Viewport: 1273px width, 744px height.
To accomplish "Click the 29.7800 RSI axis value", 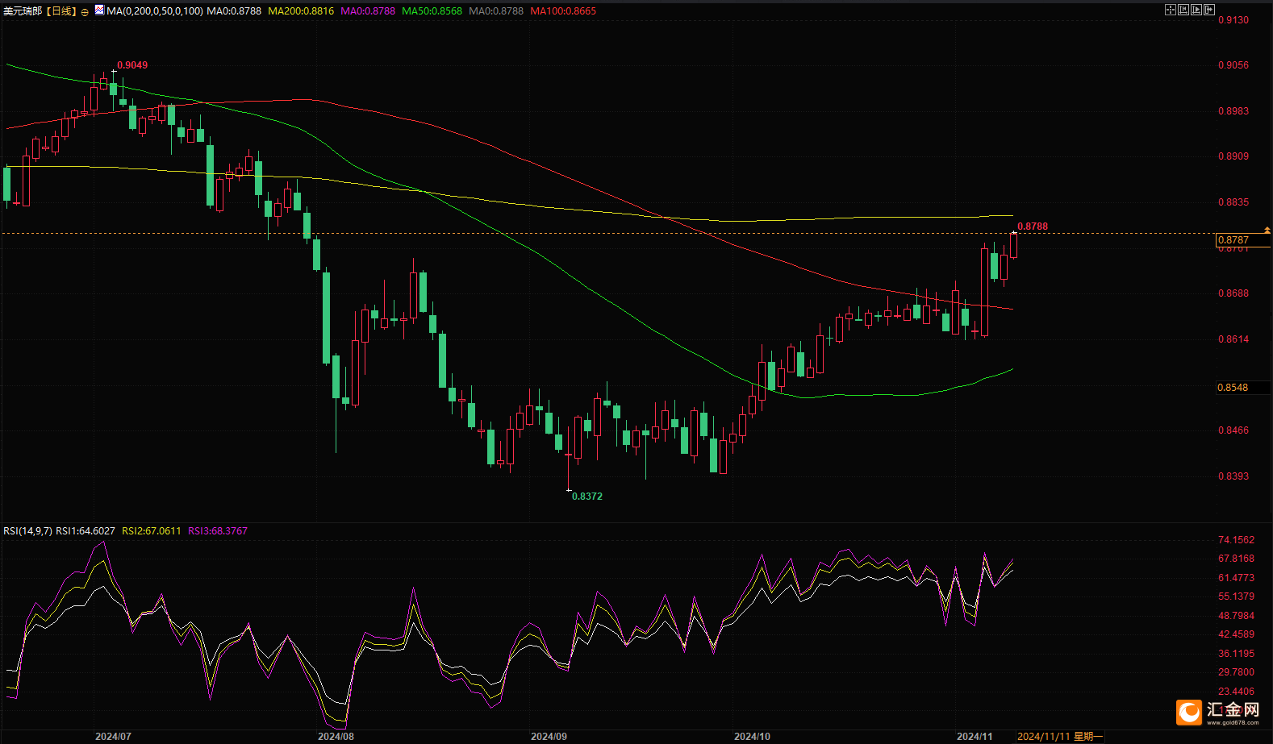I will pos(1236,672).
